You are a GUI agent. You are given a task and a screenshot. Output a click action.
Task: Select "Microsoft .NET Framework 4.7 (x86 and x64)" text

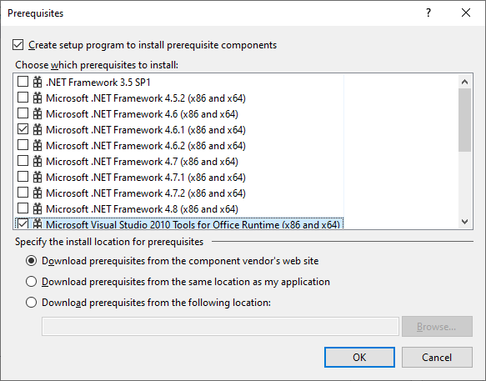point(142,161)
